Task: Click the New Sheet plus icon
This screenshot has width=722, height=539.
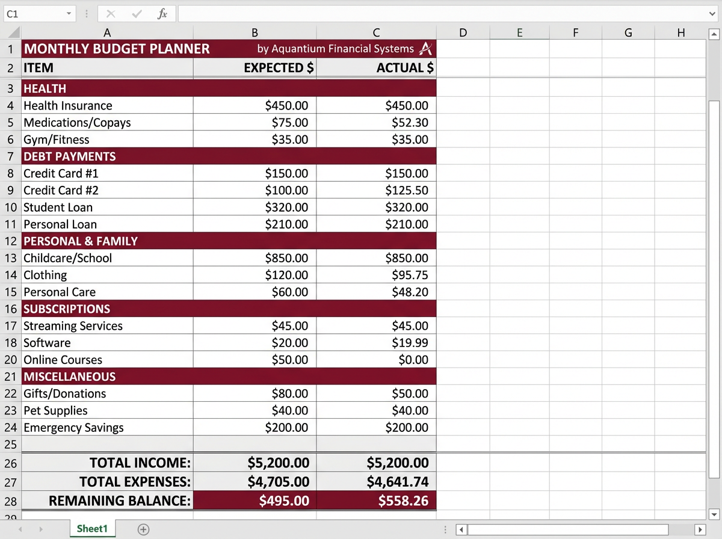Action: (x=143, y=529)
